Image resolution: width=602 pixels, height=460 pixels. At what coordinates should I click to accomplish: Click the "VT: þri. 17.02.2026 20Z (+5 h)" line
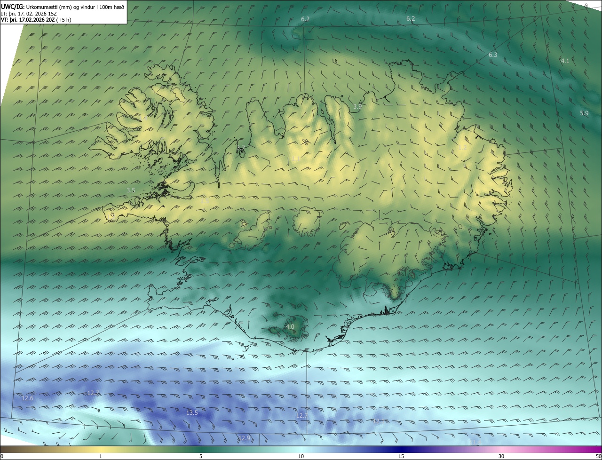point(36,20)
